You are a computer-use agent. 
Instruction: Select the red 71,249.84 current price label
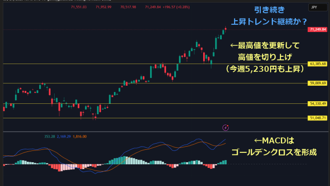point(318,29)
